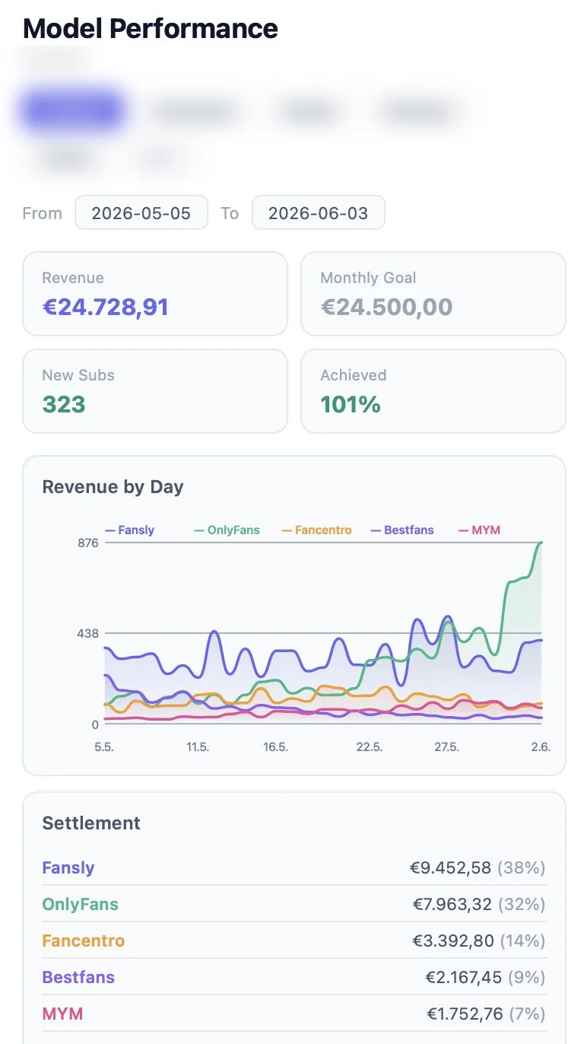584x1044 pixels.
Task: Click Bestfans in the Settlement list
Action: click(78, 977)
